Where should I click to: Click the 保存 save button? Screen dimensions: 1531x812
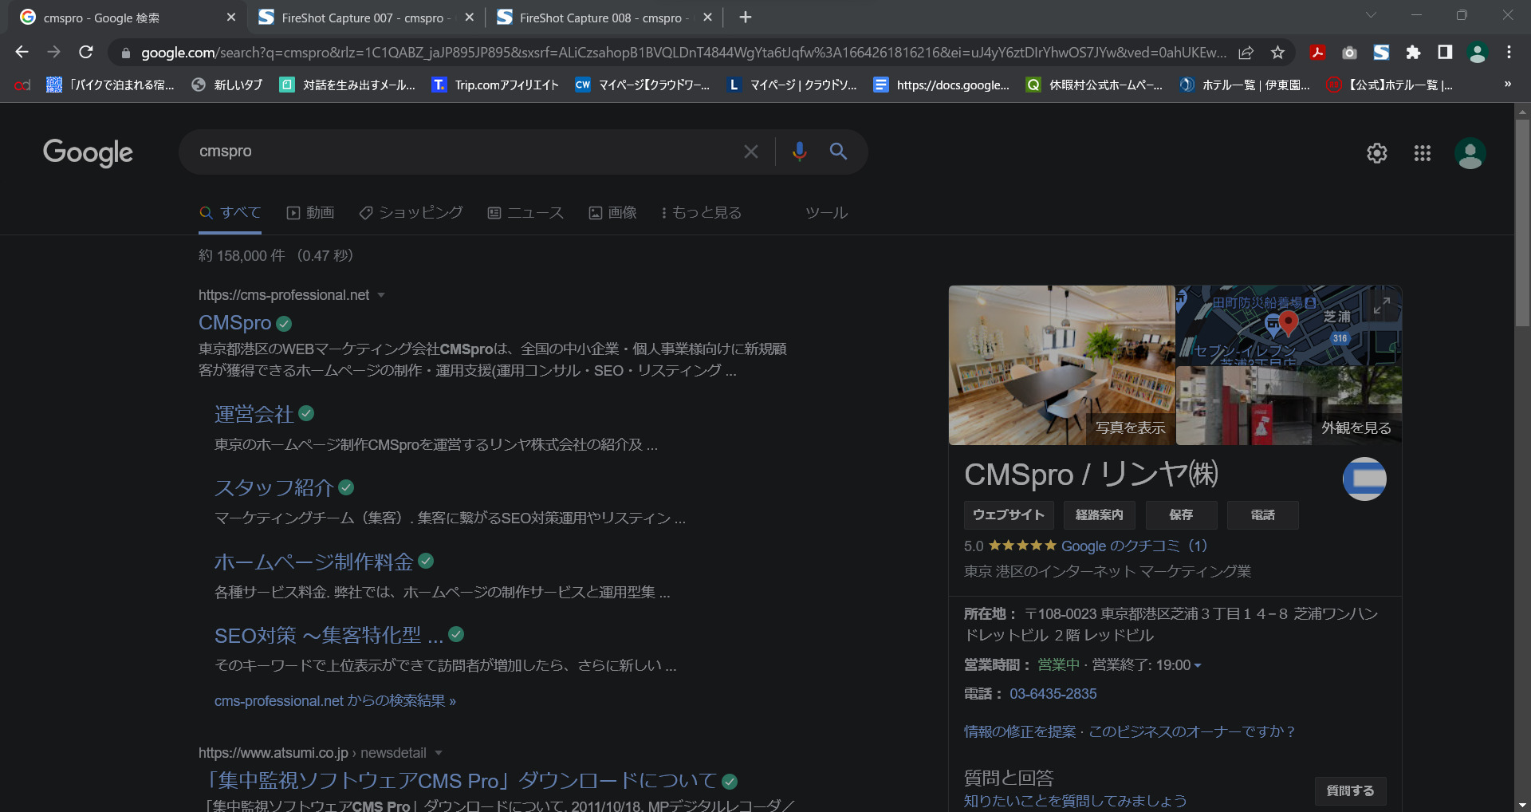tap(1181, 515)
